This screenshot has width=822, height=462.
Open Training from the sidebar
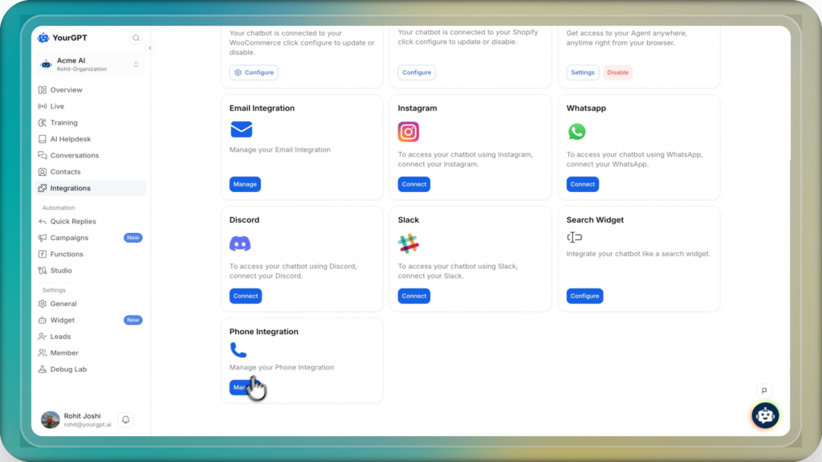coord(63,123)
